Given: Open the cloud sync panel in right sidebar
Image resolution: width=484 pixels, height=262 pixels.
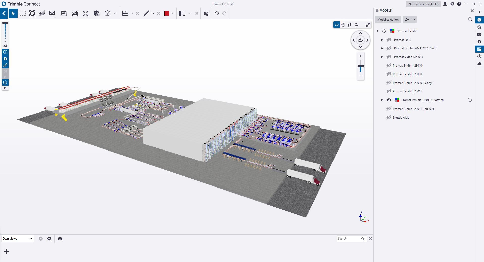Looking at the screenshot, I should click(x=479, y=64).
